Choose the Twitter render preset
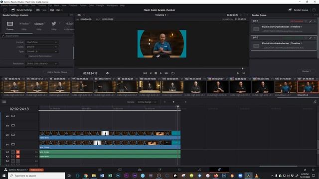The image size is (319, 179). coord(54,24)
